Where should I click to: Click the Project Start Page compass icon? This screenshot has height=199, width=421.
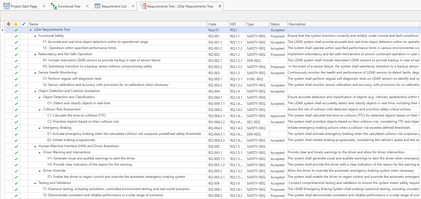pyautogui.click(x=6, y=6)
